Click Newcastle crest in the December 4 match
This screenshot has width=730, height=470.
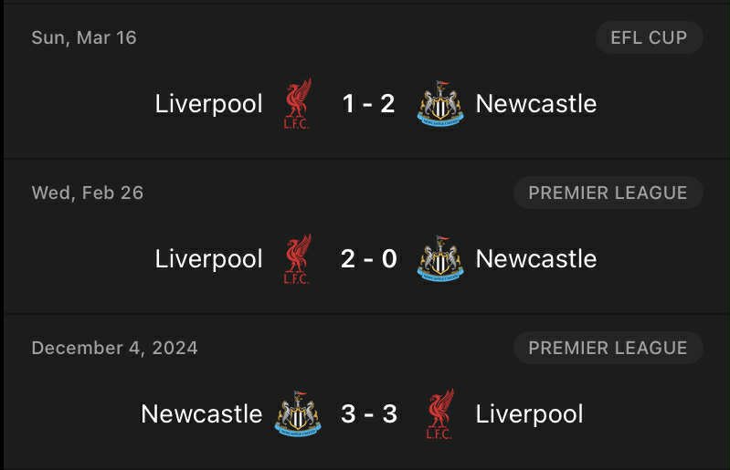(x=298, y=414)
